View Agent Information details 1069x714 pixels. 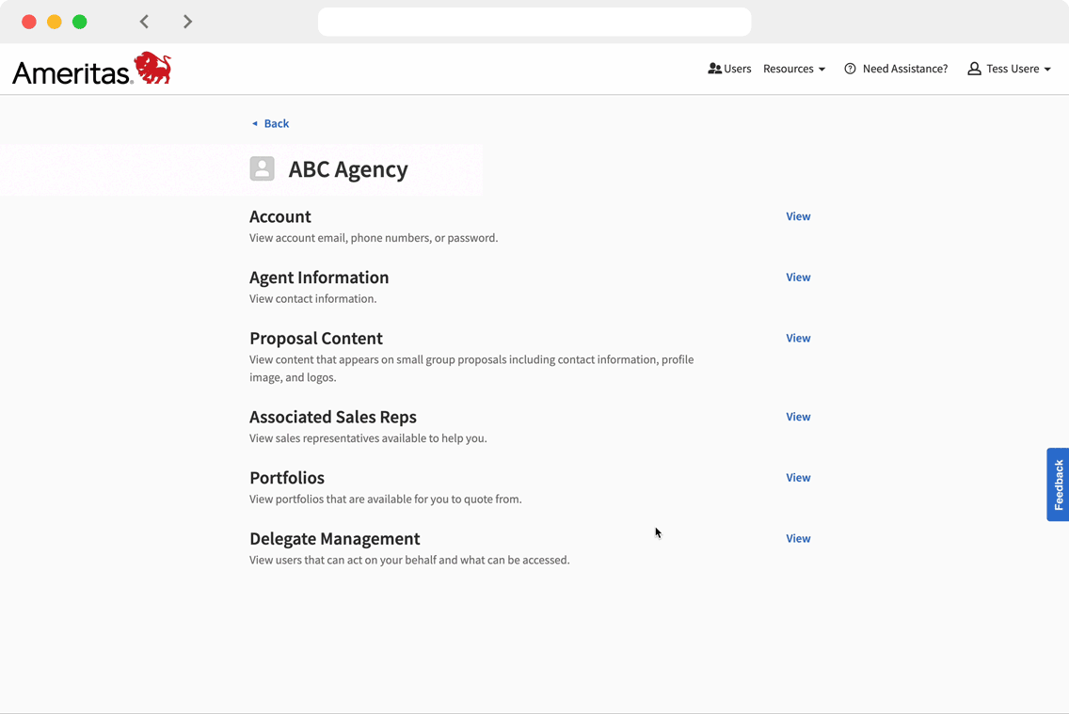click(798, 278)
